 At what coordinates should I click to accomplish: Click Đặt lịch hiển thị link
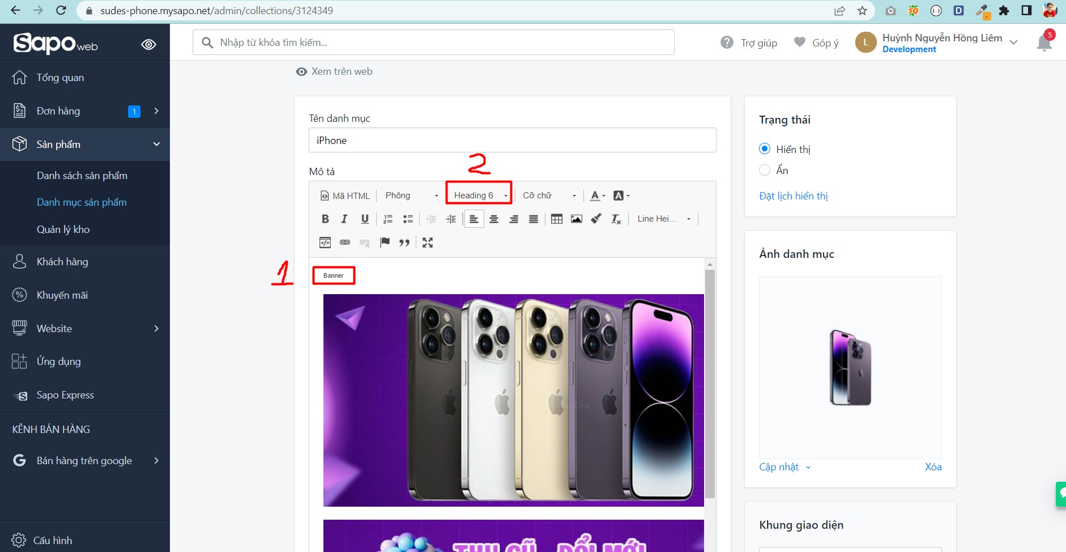point(794,196)
